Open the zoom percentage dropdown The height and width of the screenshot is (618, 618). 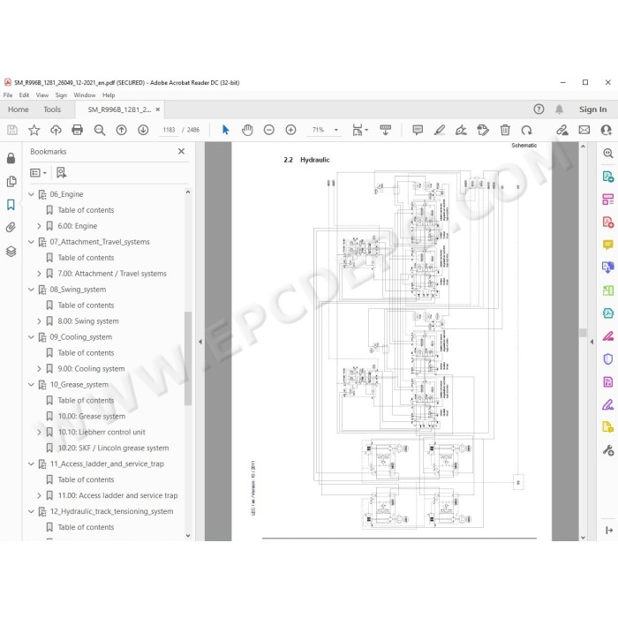coord(336,130)
